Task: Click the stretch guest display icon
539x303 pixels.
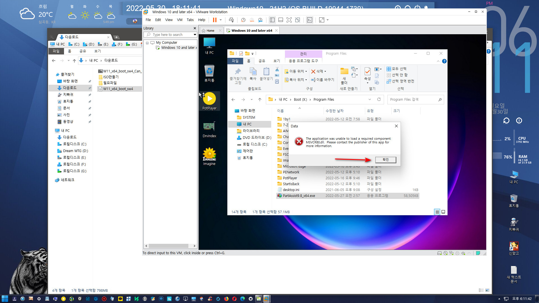Action: [322, 20]
